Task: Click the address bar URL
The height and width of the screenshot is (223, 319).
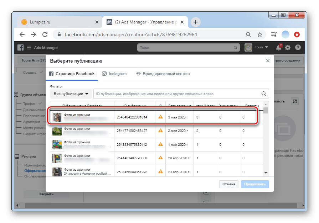Action: click(131, 34)
